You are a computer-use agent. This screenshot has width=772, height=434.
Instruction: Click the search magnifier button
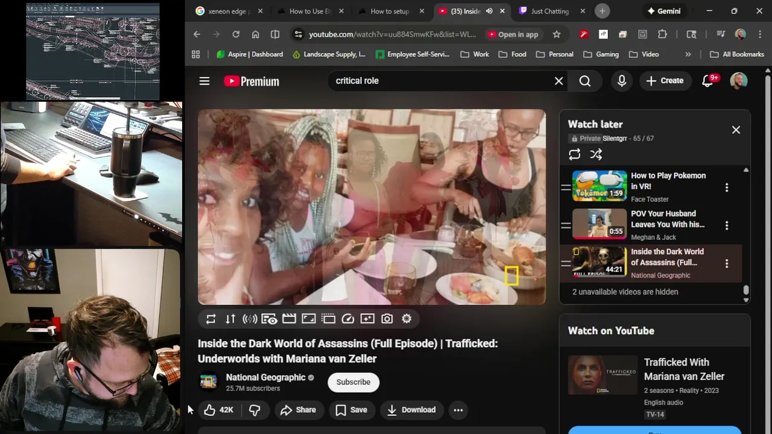[585, 81]
